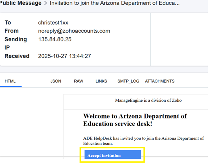Screen dimensions: 211x165
Task: Click the 'Received' field label
Action: click(x=17, y=56)
